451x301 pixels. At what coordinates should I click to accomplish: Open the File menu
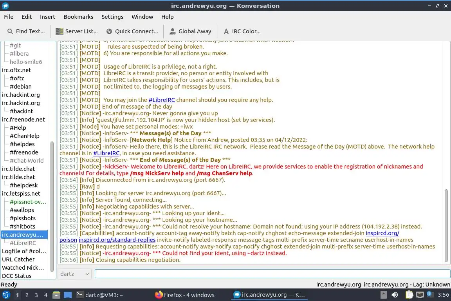click(x=9, y=17)
